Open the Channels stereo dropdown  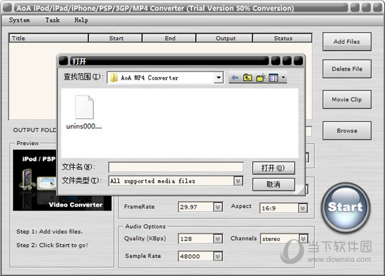[x=304, y=238]
